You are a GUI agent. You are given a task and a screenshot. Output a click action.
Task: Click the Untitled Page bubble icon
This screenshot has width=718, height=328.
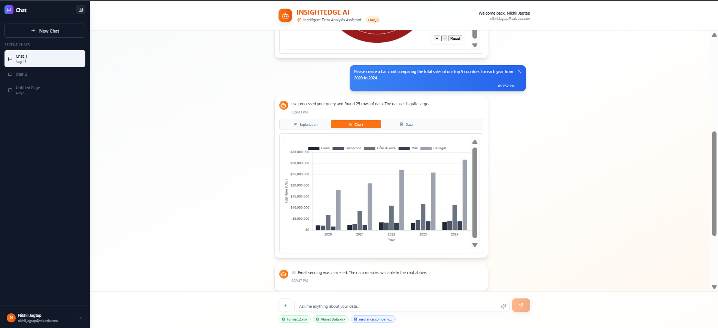coord(10,90)
